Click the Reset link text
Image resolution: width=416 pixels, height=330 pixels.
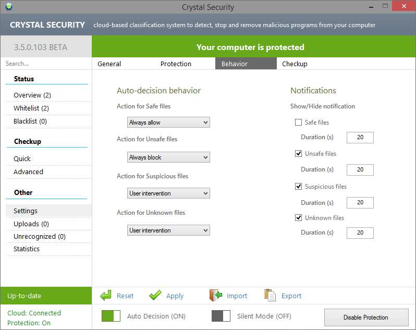125,296
